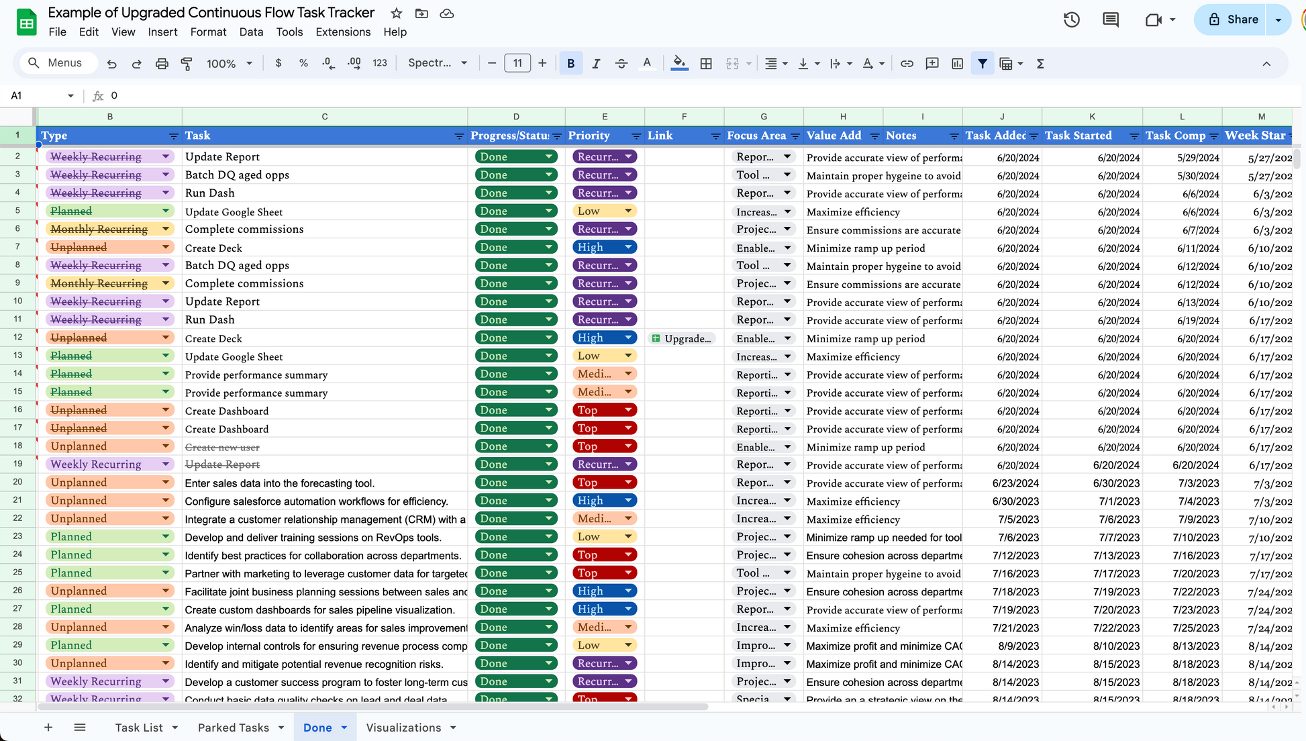Viewport: 1306px width, 741px height.
Task: Click the text color A swatch
Action: coord(647,64)
